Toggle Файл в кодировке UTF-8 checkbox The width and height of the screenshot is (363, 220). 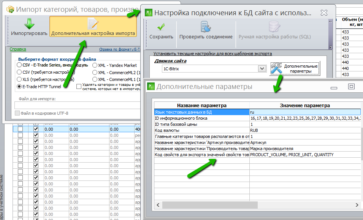click(17, 113)
